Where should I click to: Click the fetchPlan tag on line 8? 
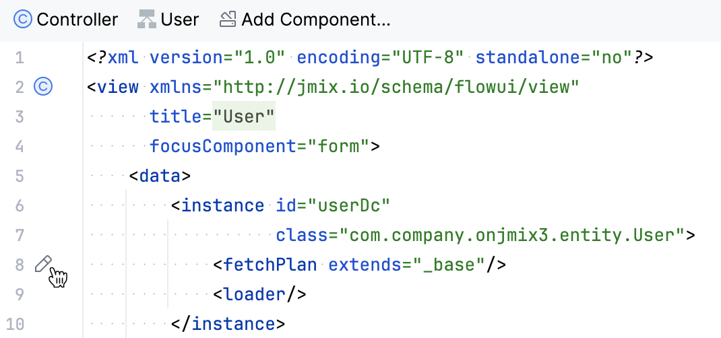tap(265, 265)
